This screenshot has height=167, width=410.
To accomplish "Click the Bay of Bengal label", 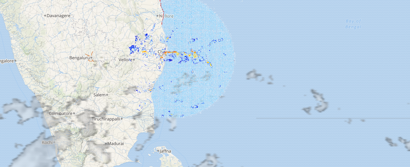I will [353, 24].
